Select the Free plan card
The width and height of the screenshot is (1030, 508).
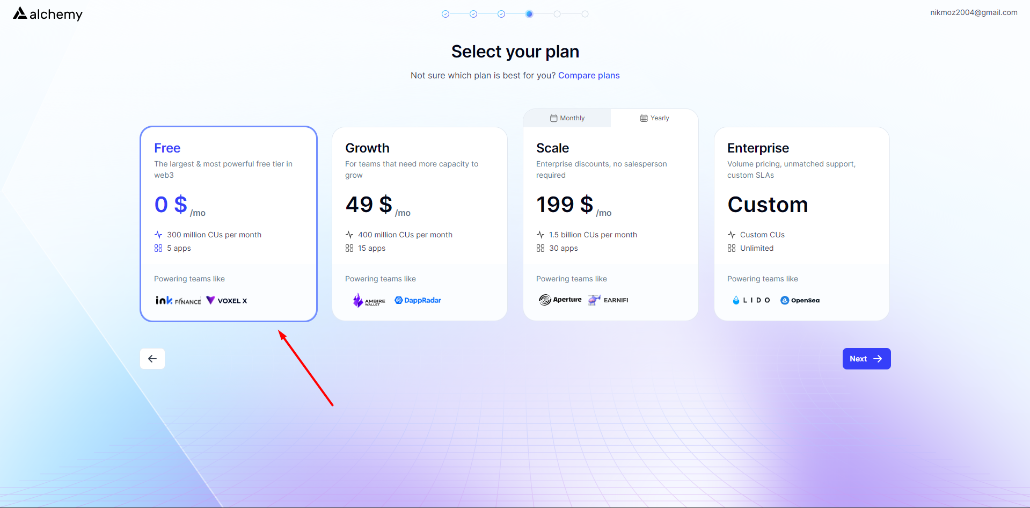(229, 224)
